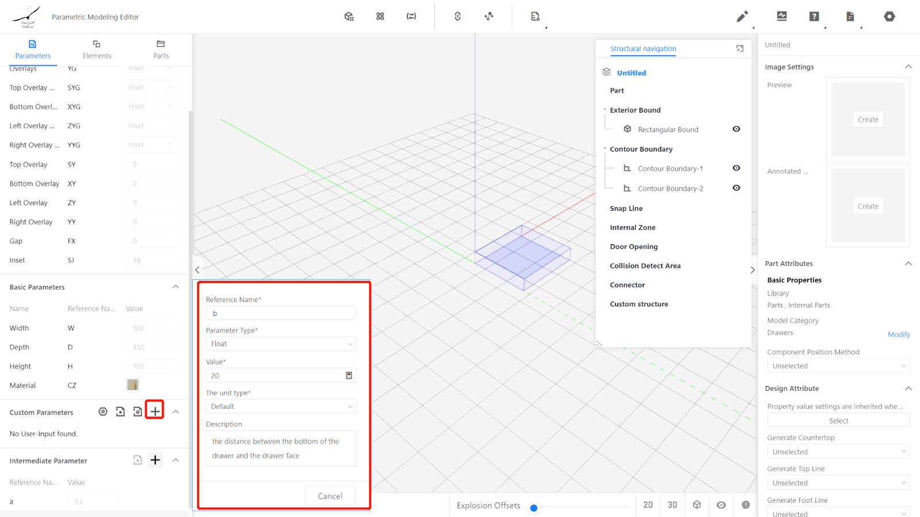Click the Reference Name input field

(281, 313)
